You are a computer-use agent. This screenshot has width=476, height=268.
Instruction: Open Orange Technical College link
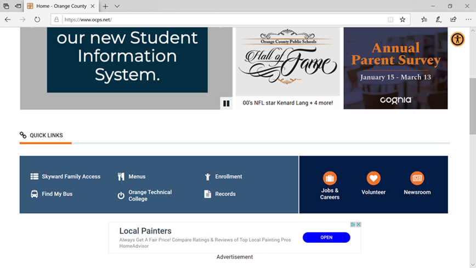pyautogui.click(x=150, y=196)
